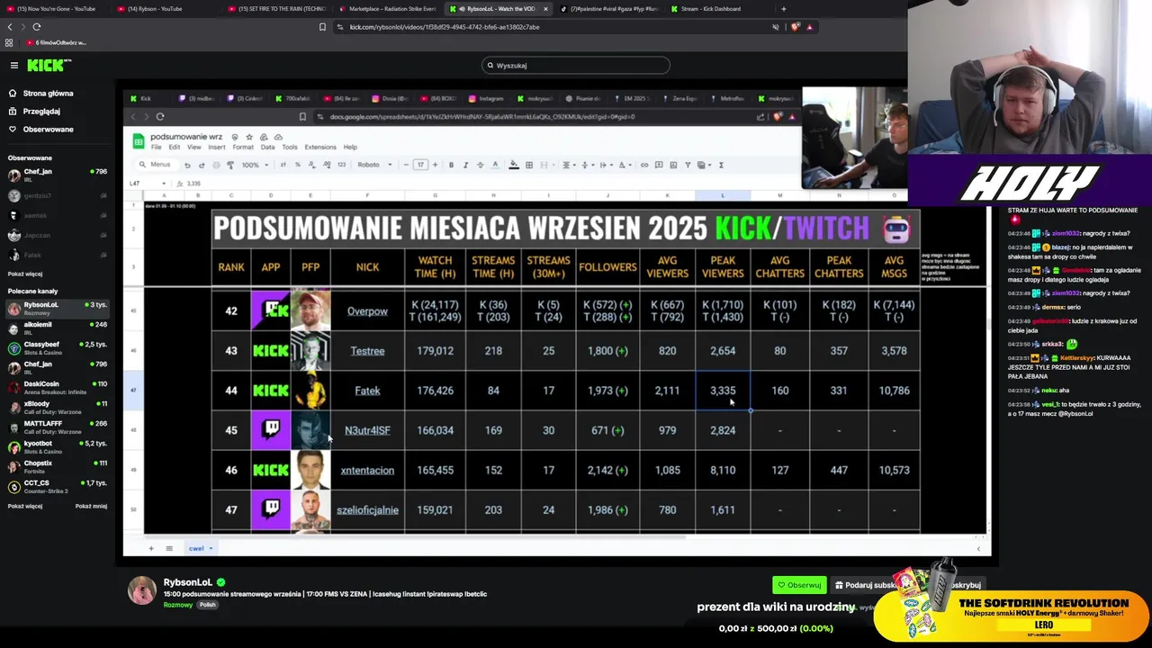Click Undo in the Sheets toolbar
The height and width of the screenshot is (648, 1152).
click(x=187, y=165)
